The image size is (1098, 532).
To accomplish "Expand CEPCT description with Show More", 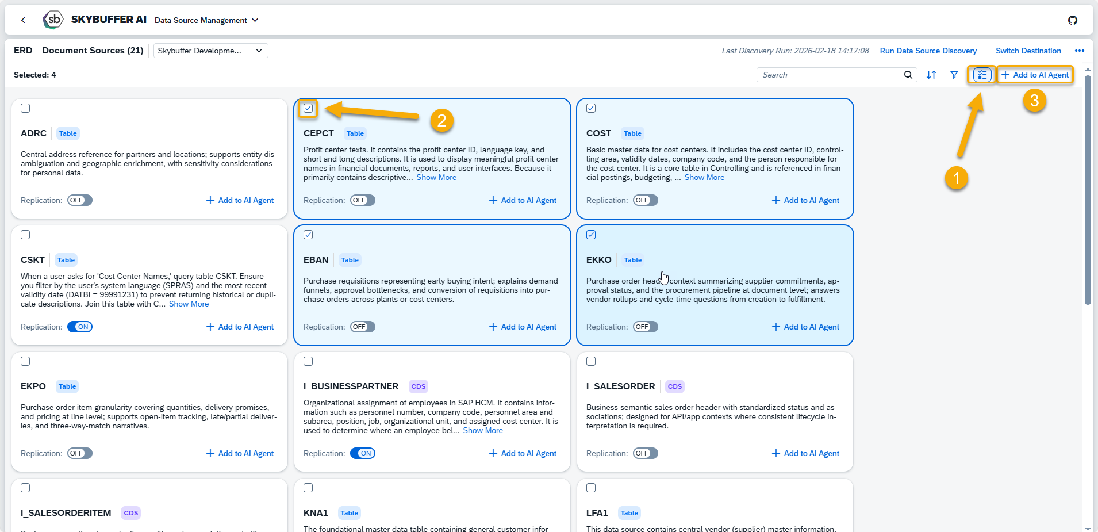I will point(436,177).
